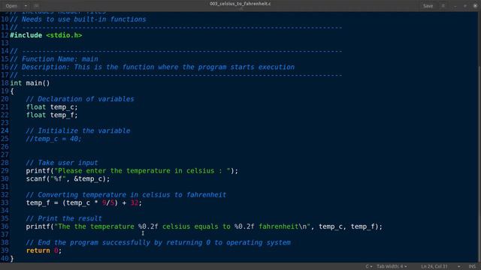Click the 'return 0;' statement
The height and width of the screenshot is (270, 481).
point(44,250)
